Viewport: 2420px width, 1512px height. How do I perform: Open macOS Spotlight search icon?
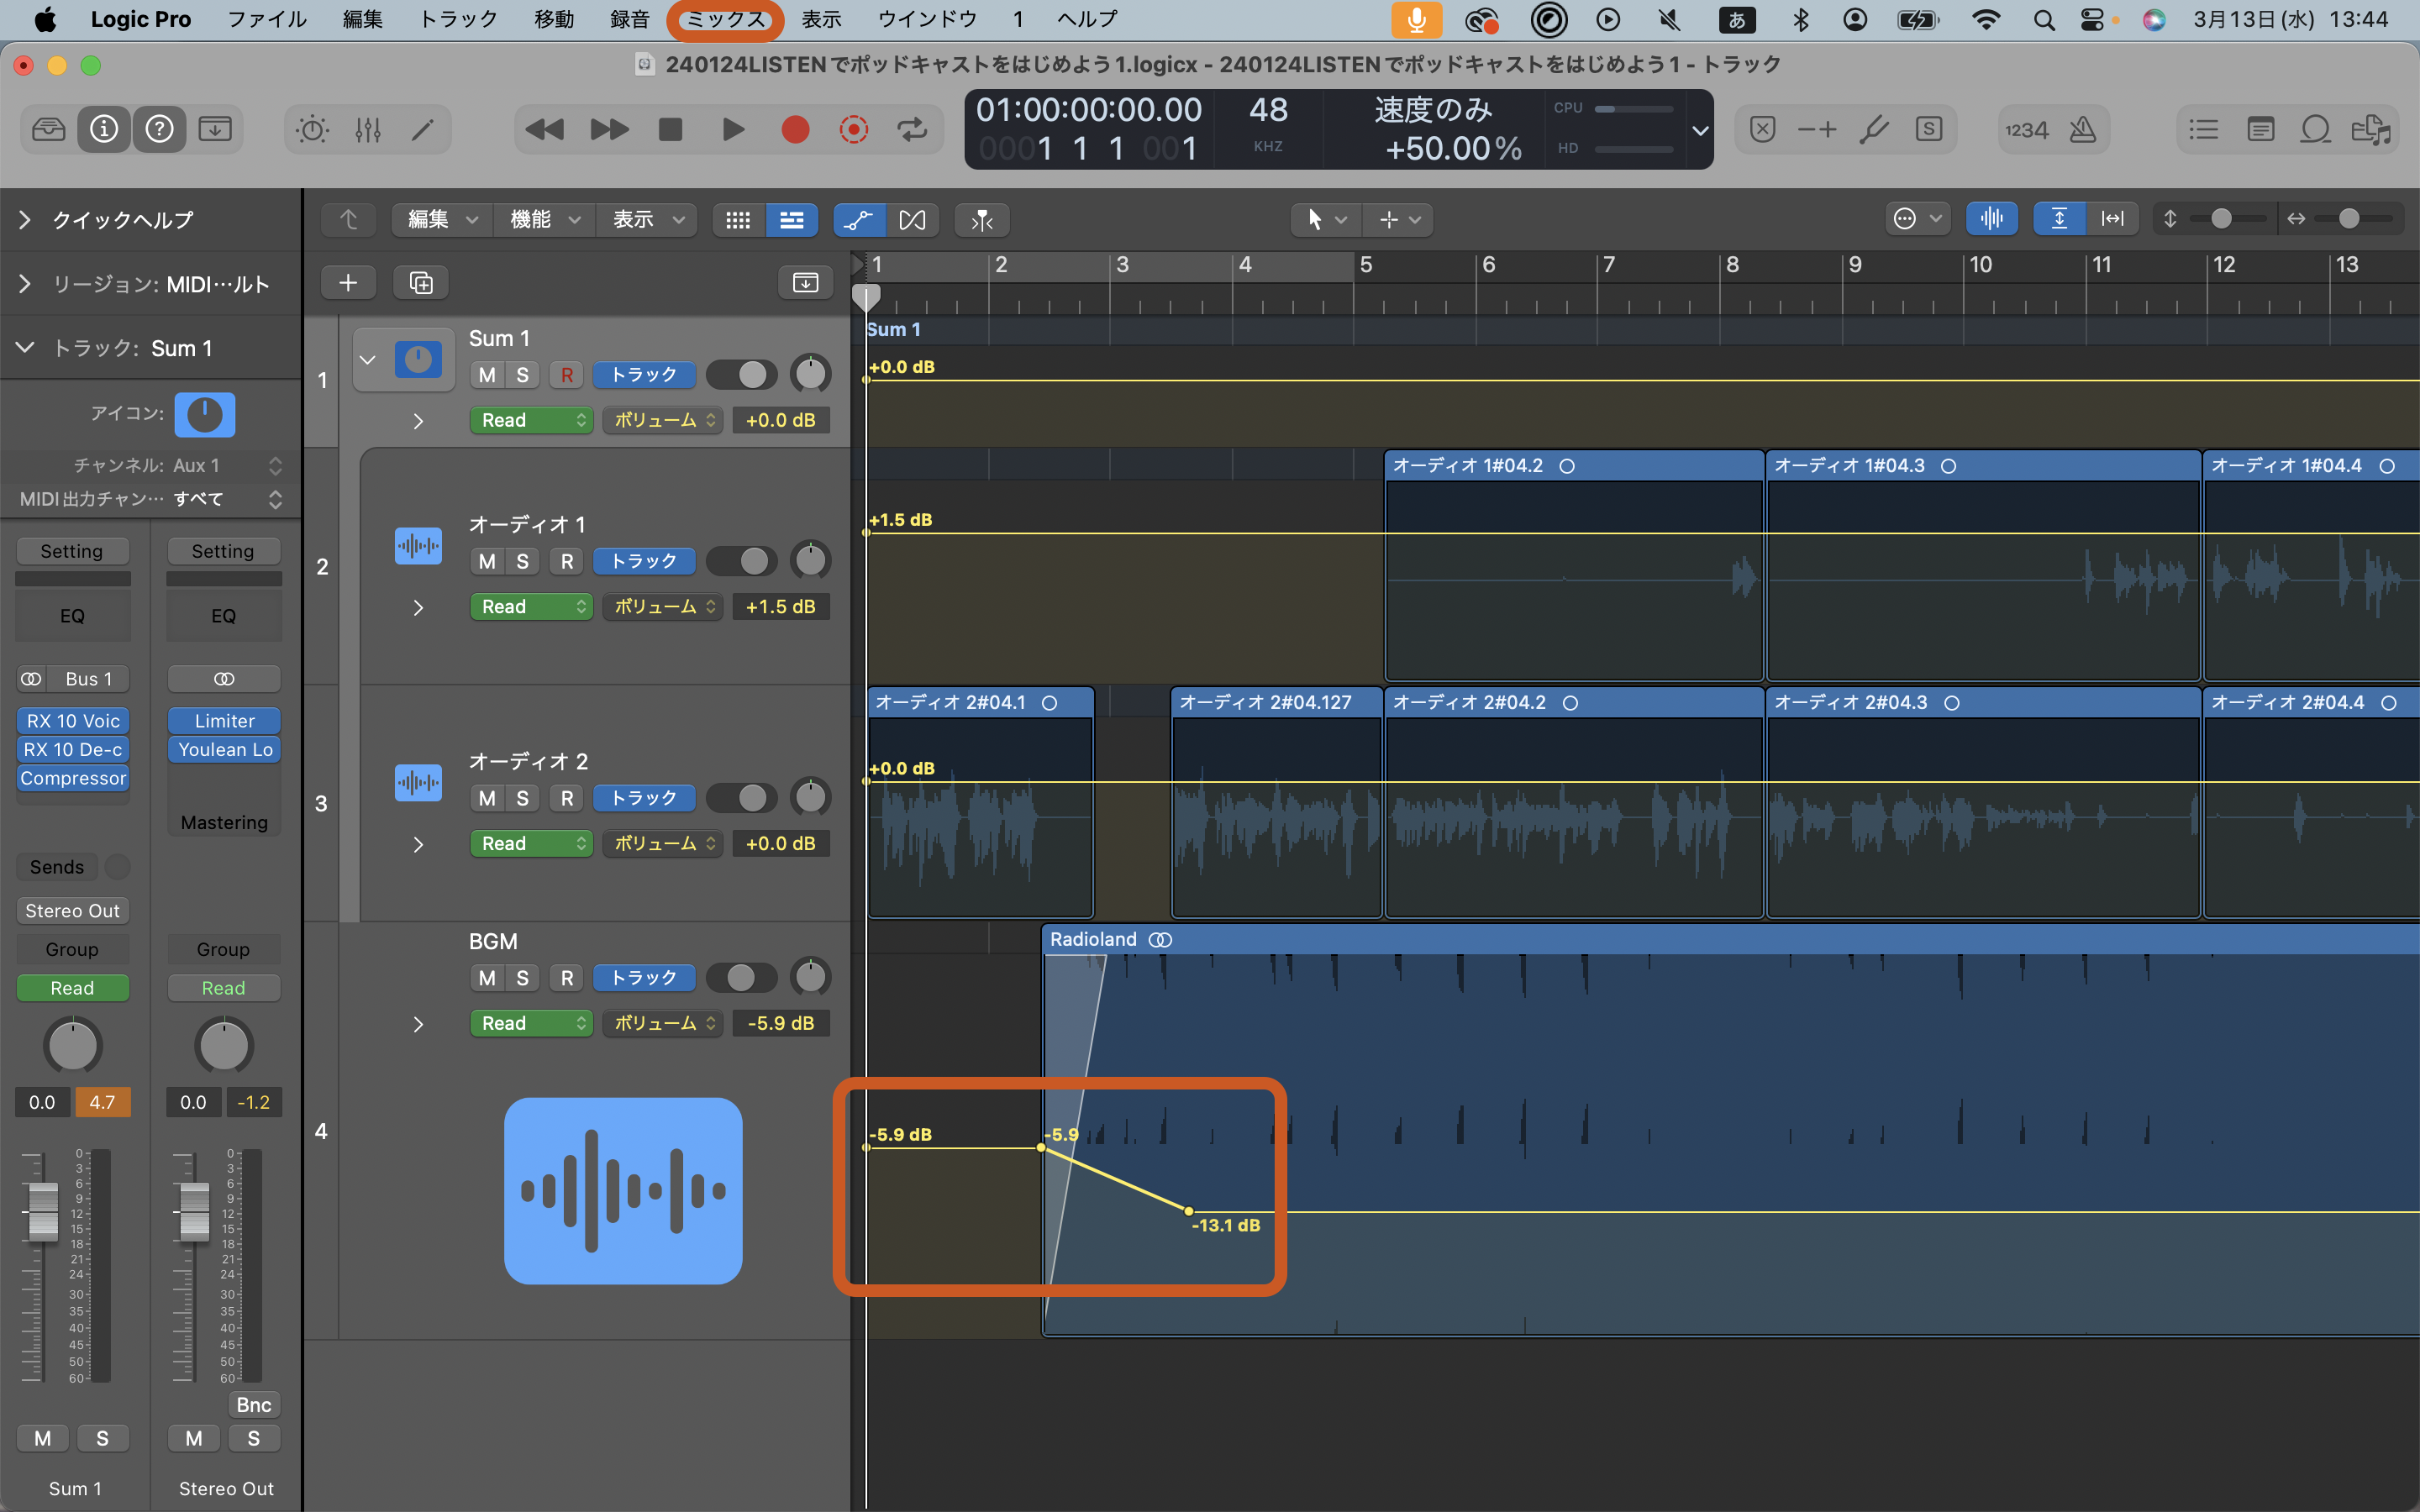pyautogui.click(x=2044, y=19)
